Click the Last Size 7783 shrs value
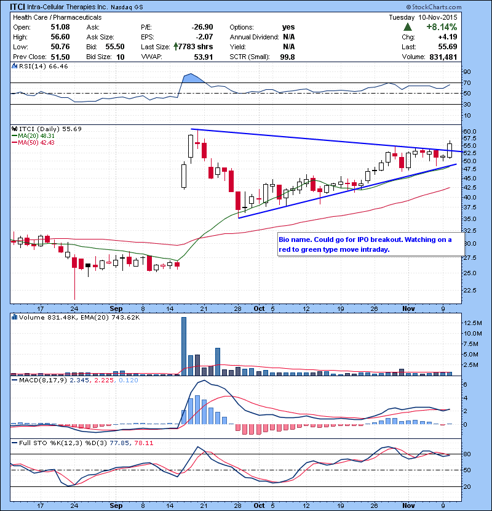The width and height of the screenshot is (492, 511). pos(196,47)
